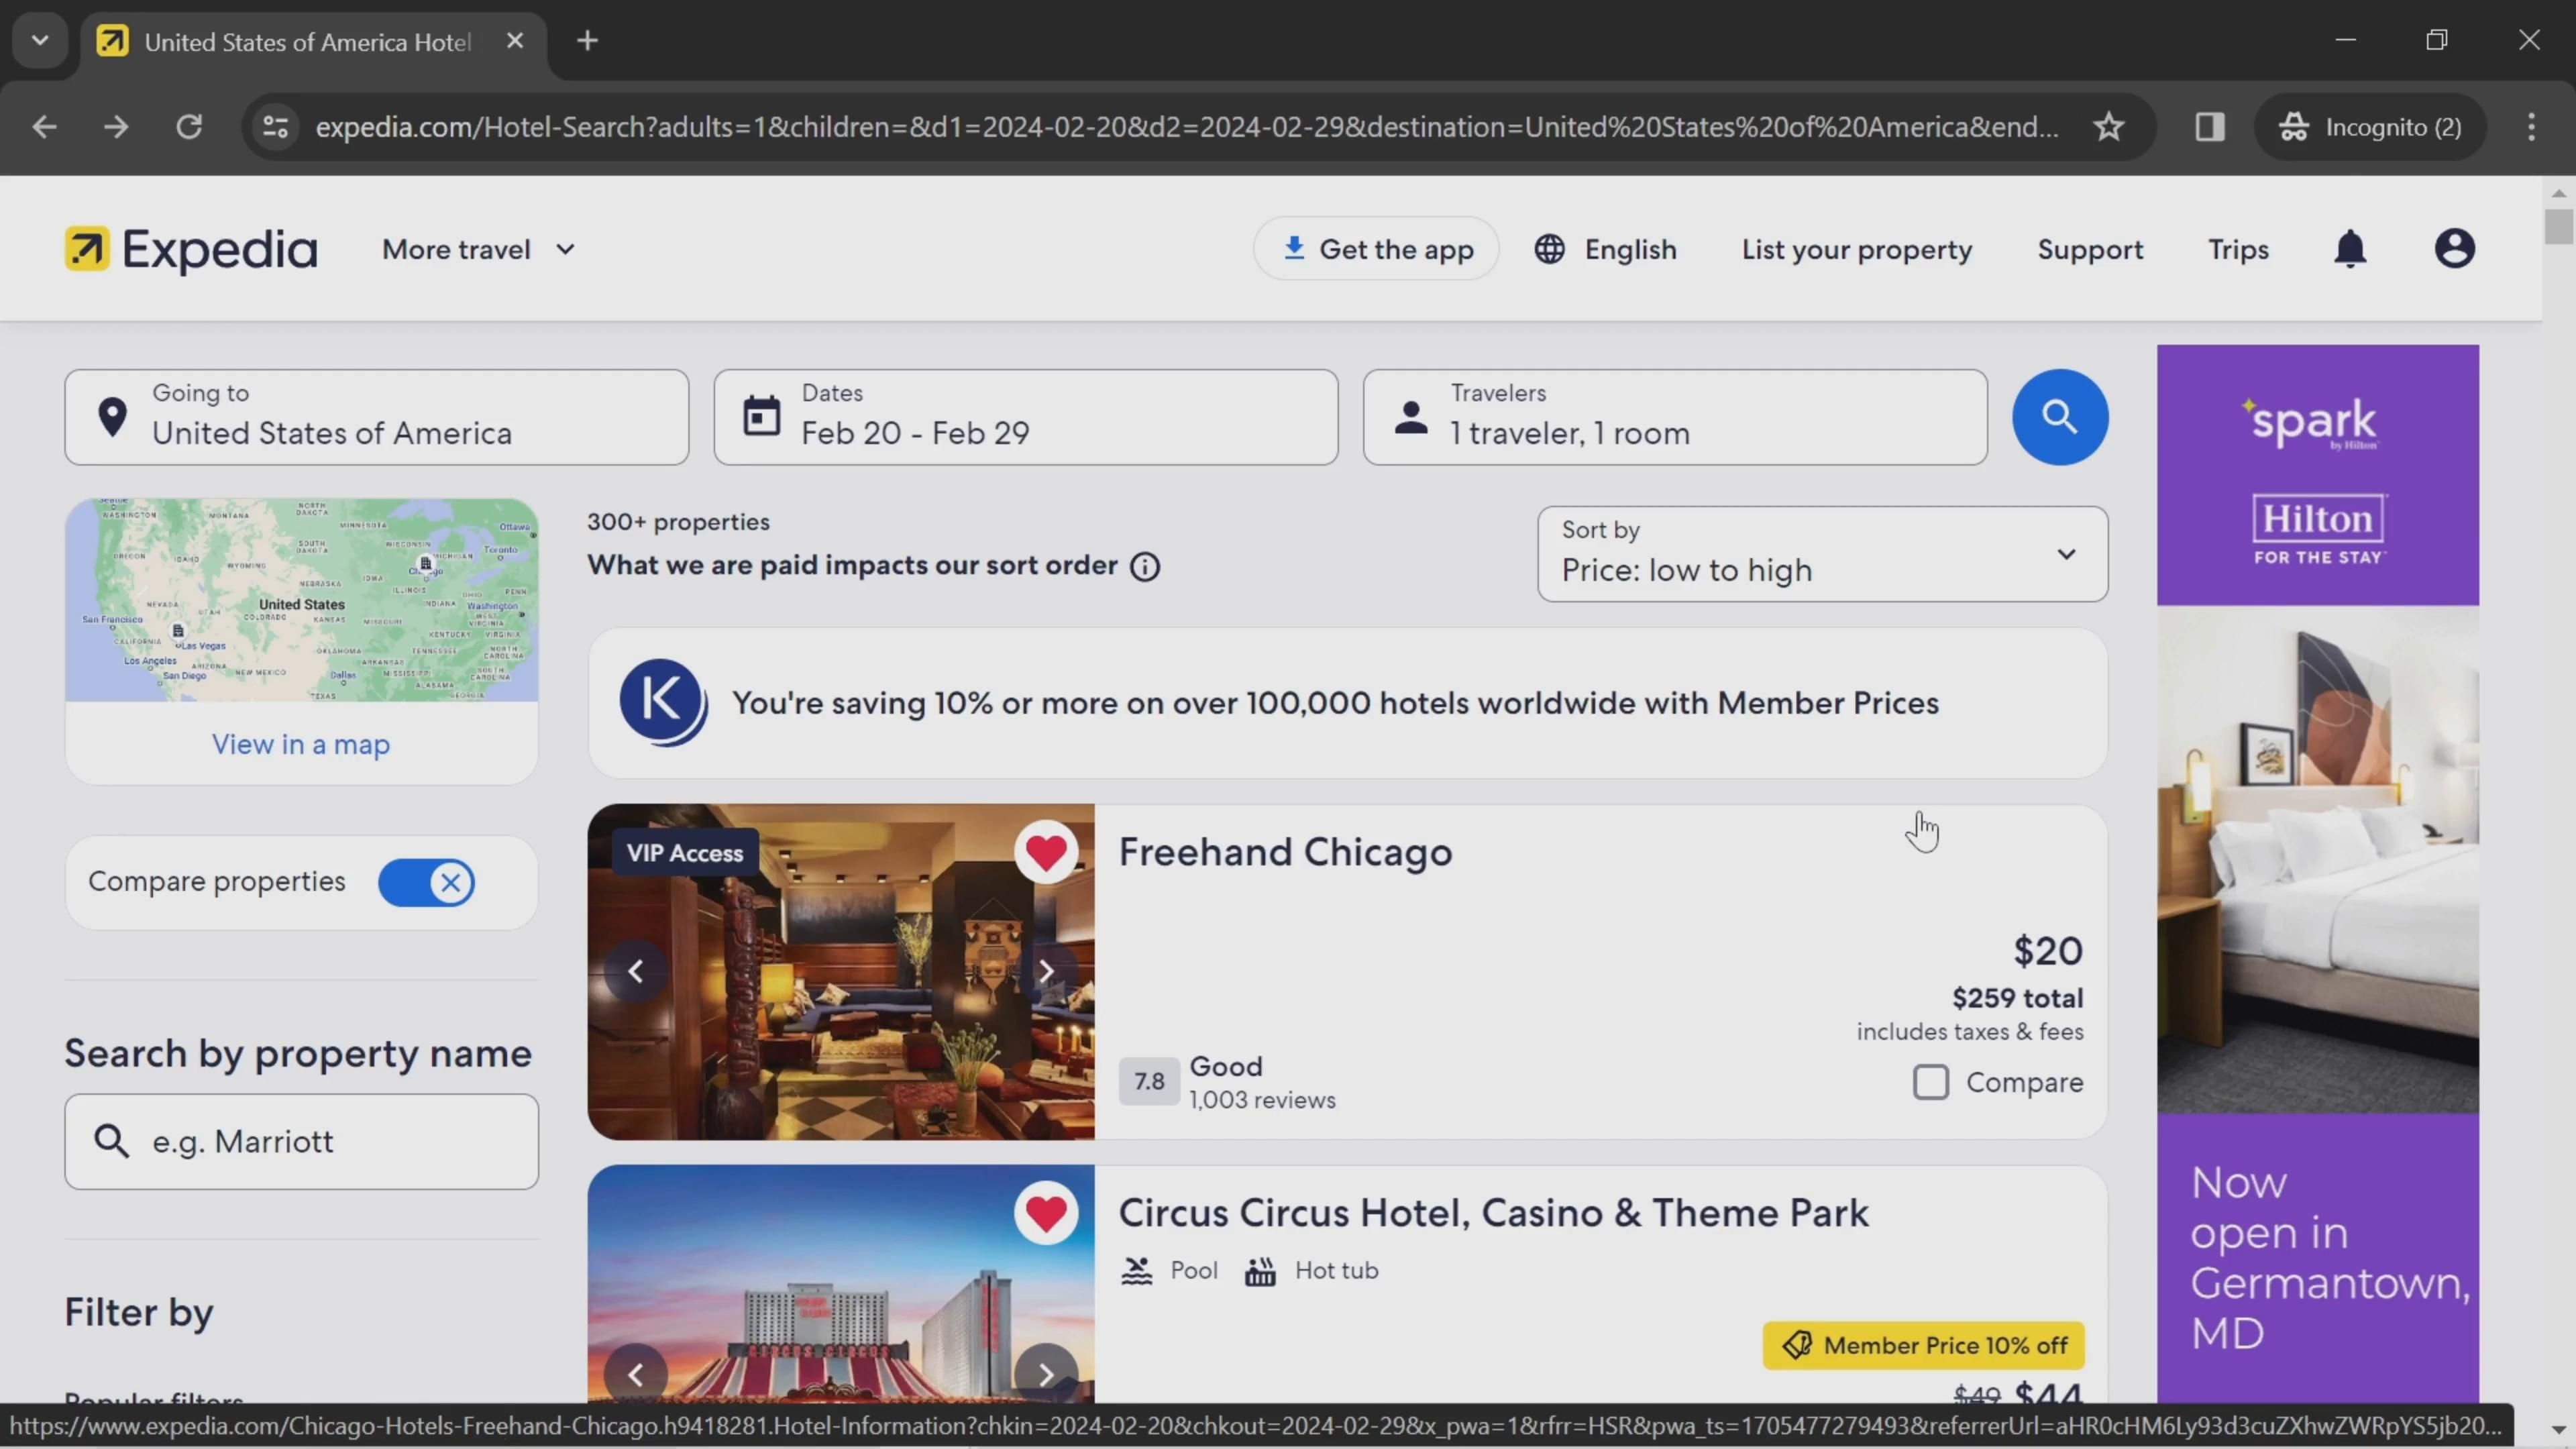Open the Dates picker field
The width and height of the screenshot is (2576, 1449).
point(1025,417)
